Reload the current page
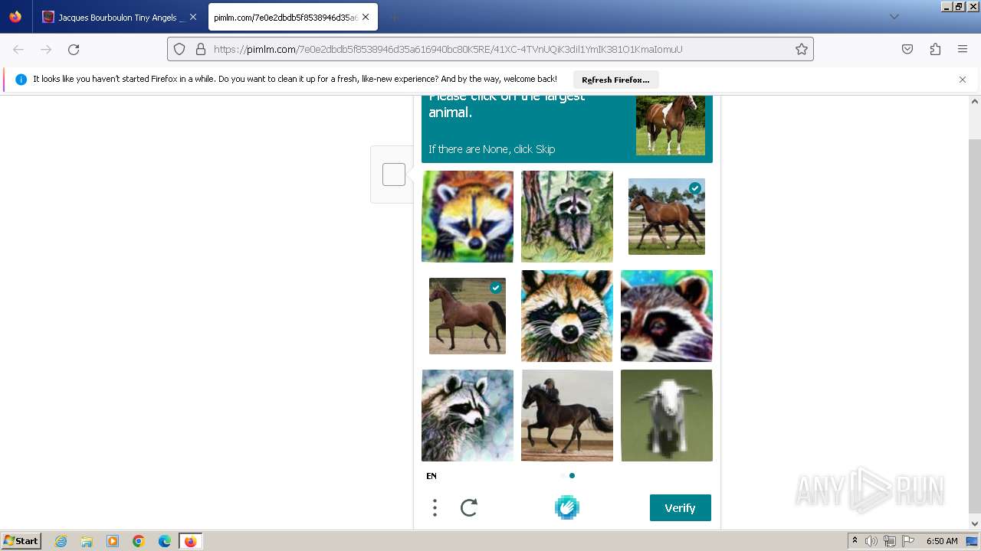This screenshot has height=551, width=981. [x=74, y=49]
